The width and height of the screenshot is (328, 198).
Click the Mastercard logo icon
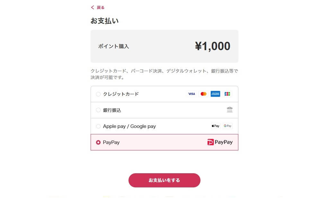click(x=203, y=94)
